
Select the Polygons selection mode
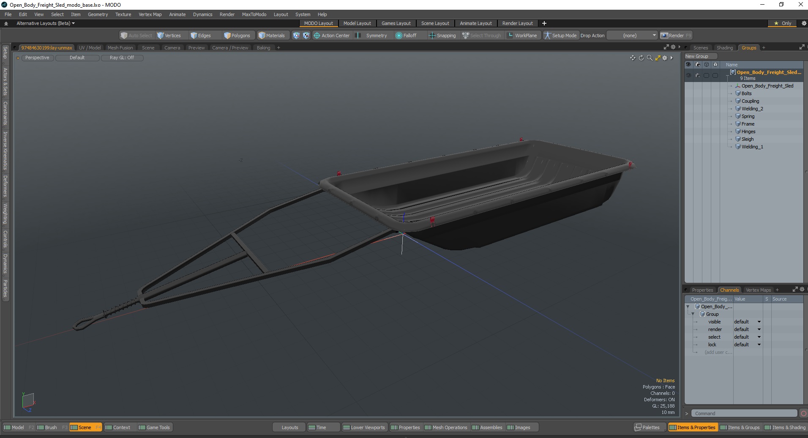[x=237, y=36]
